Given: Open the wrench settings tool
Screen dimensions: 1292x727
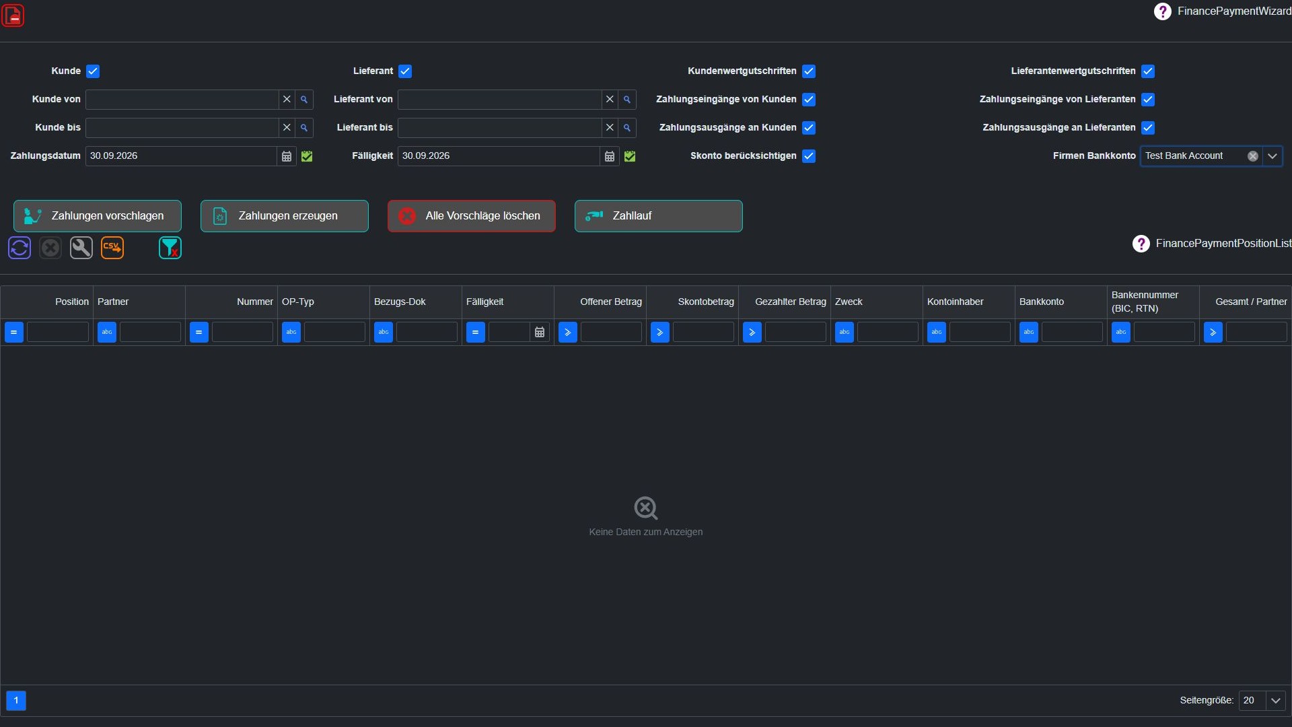Looking at the screenshot, I should [x=81, y=248].
